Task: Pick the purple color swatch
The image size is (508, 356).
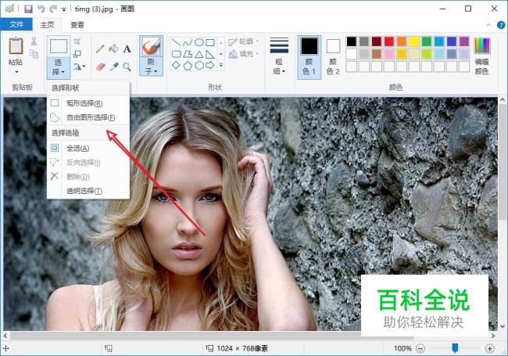Action: click(x=464, y=41)
